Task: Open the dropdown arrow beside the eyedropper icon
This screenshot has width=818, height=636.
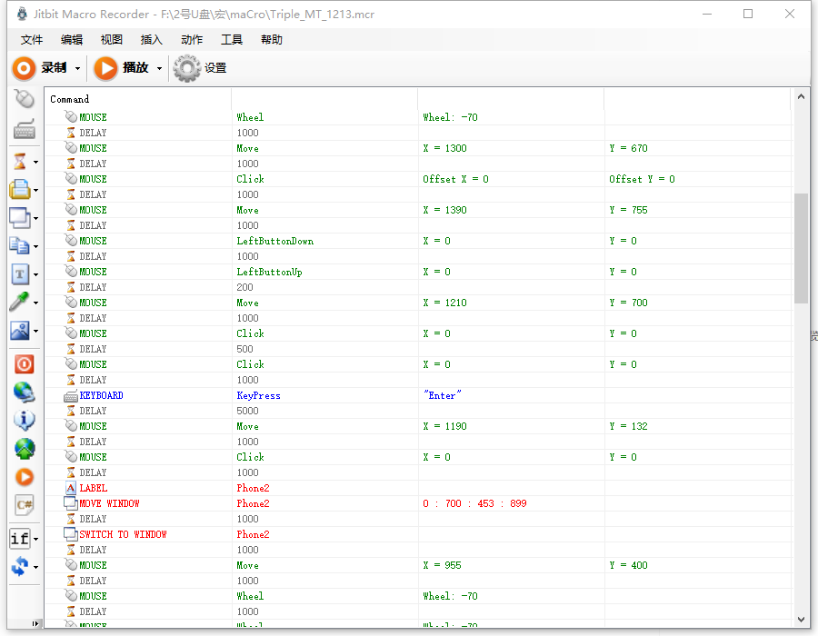Action: [x=35, y=303]
